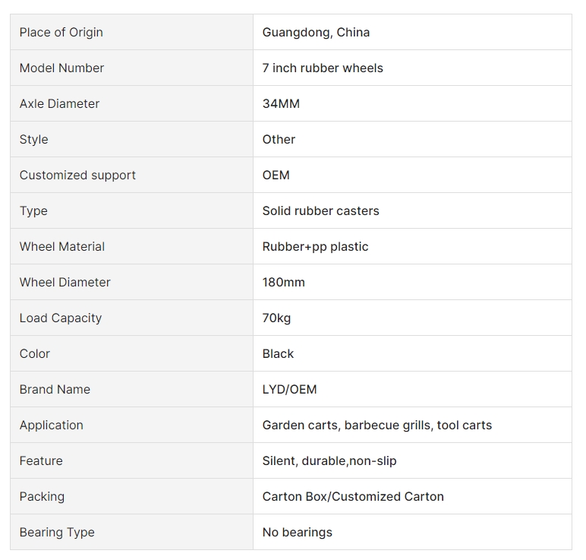Select the 180mm value
This screenshot has height=560, width=586.
283,282
